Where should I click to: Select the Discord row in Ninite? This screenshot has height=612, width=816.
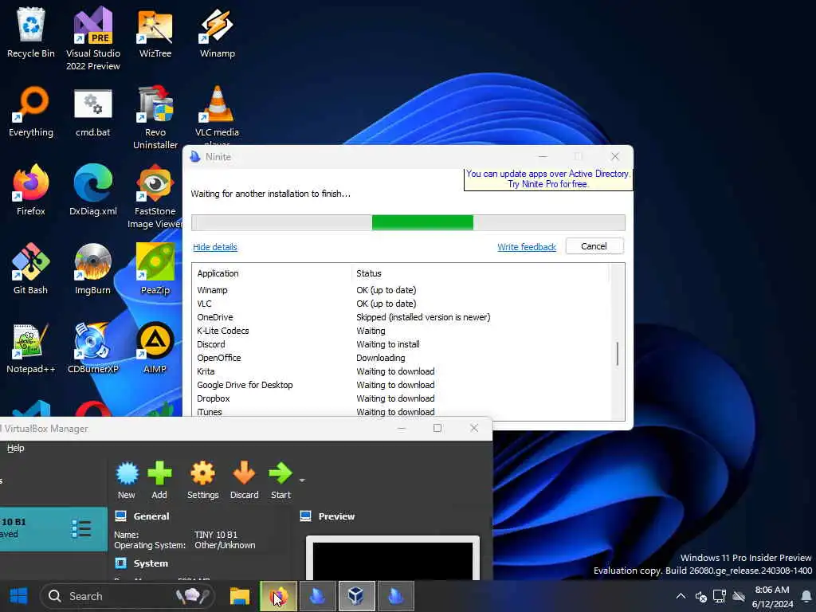pyautogui.click(x=401, y=344)
